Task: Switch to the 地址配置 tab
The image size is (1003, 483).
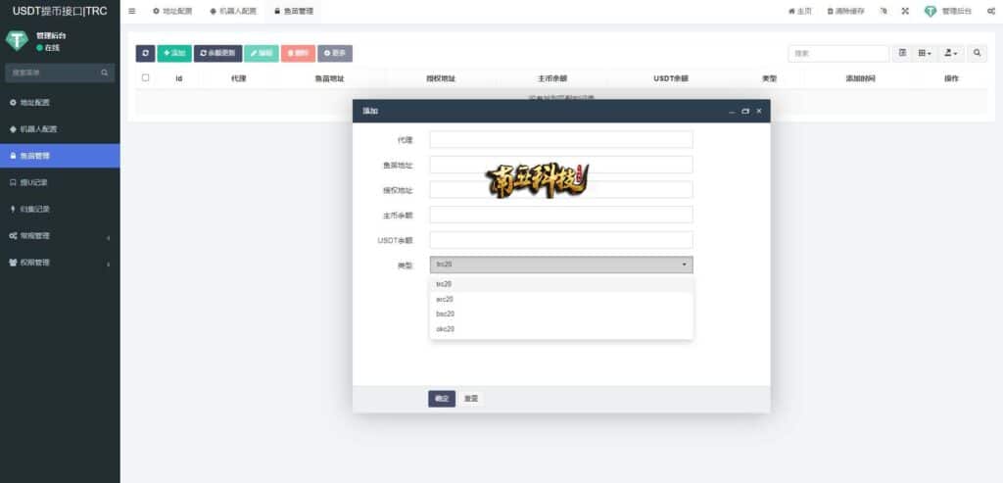Action: (x=172, y=11)
